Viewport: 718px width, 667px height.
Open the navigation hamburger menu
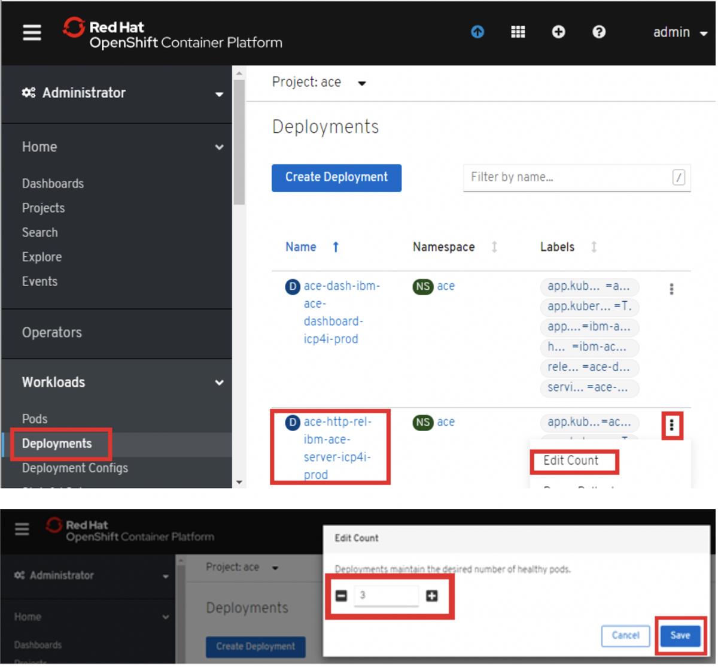tap(31, 33)
